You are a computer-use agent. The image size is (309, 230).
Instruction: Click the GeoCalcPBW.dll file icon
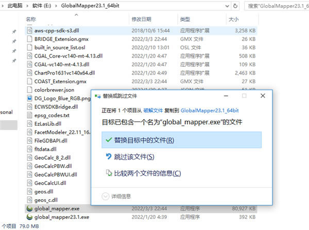point(29,166)
